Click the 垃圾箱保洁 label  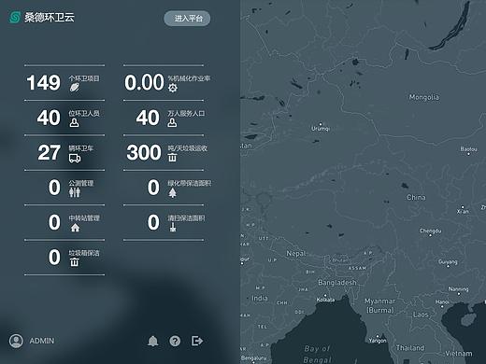coord(84,253)
